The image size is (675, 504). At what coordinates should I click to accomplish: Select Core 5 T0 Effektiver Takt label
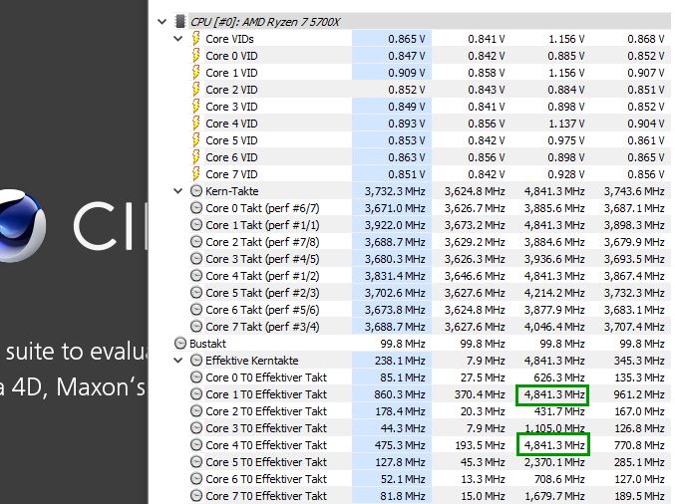[x=266, y=462]
